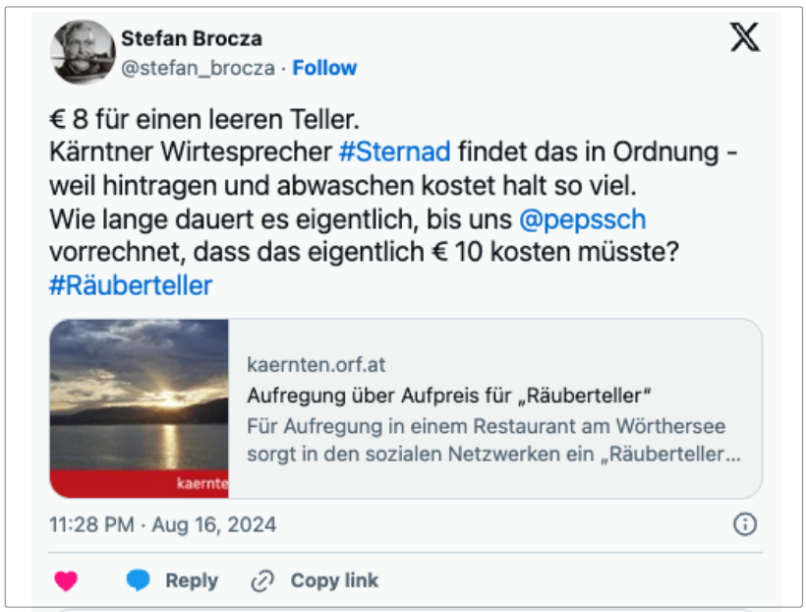The height and width of the screenshot is (612, 806).
Task: Like the tweet with the heart icon
Action: (x=66, y=581)
